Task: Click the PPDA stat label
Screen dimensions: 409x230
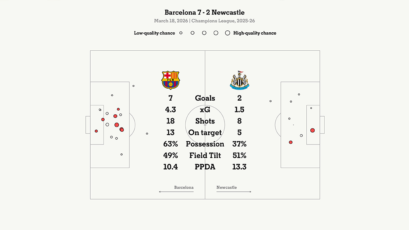Action: [205, 167]
